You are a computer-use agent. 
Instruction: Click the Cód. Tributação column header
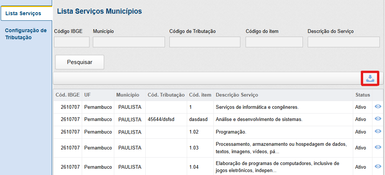pyautogui.click(x=166, y=95)
